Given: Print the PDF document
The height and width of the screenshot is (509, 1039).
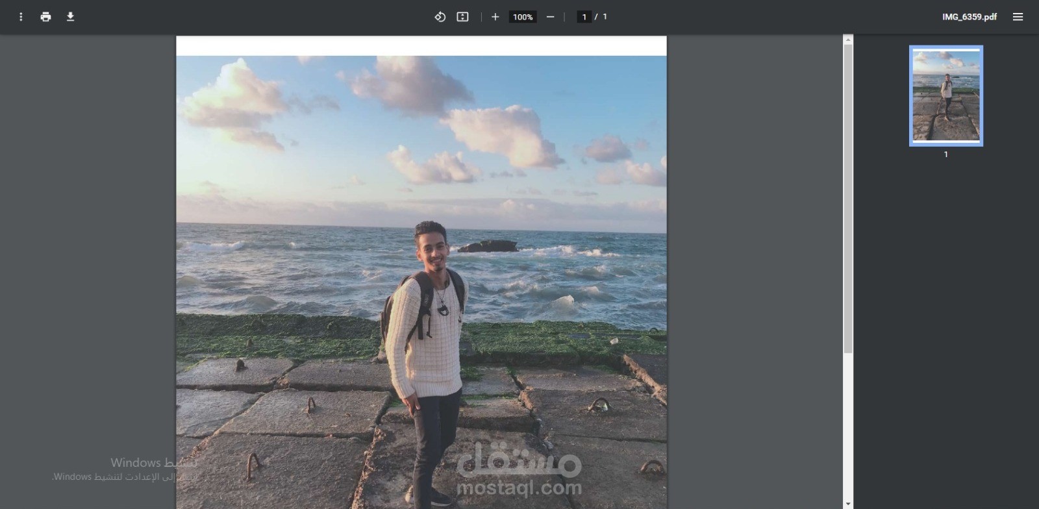Looking at the screenshot, I should (45, 17).
